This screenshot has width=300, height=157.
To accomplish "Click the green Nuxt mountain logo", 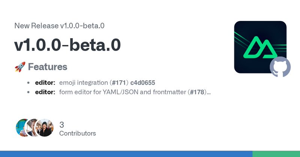I will [x=260, y=47].
